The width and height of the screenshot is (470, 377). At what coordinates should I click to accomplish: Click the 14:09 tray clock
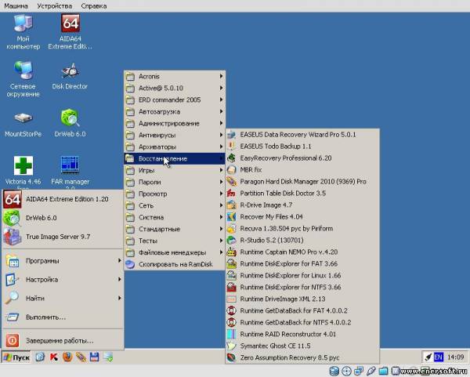[x=455, y=357]
